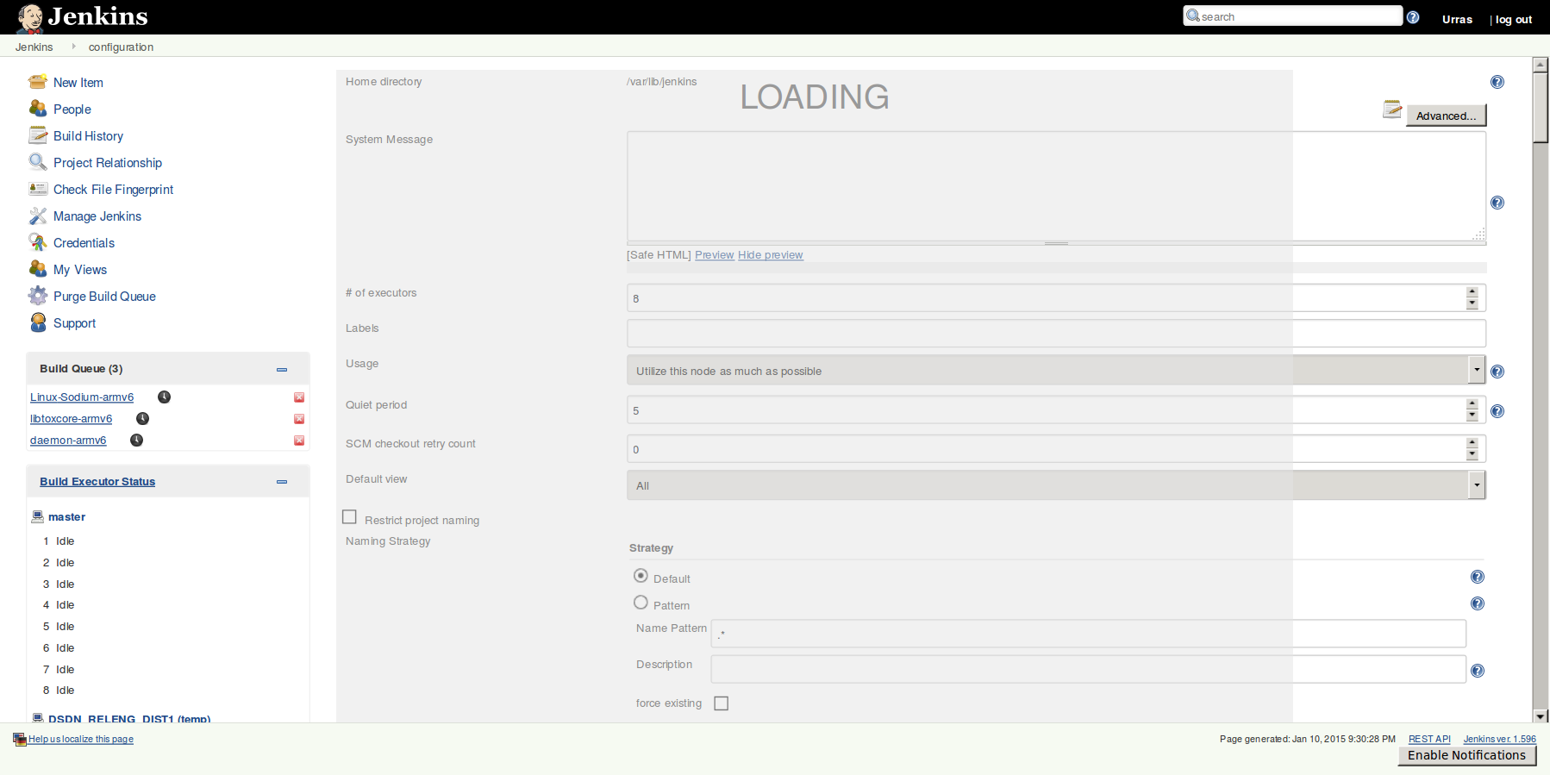Click the Purge Build Queue gear icon
The image size is (1550, 775).
(x=37, y=296)
